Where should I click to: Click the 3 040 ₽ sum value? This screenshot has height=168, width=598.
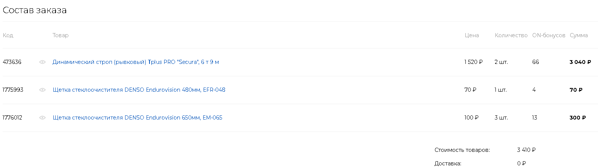(580, 62)
